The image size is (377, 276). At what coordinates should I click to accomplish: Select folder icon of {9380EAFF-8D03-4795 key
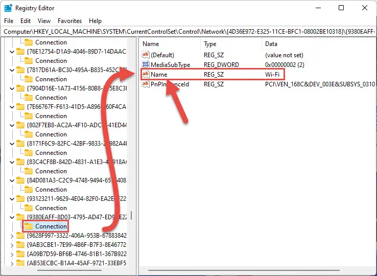(x=20, y=217)
